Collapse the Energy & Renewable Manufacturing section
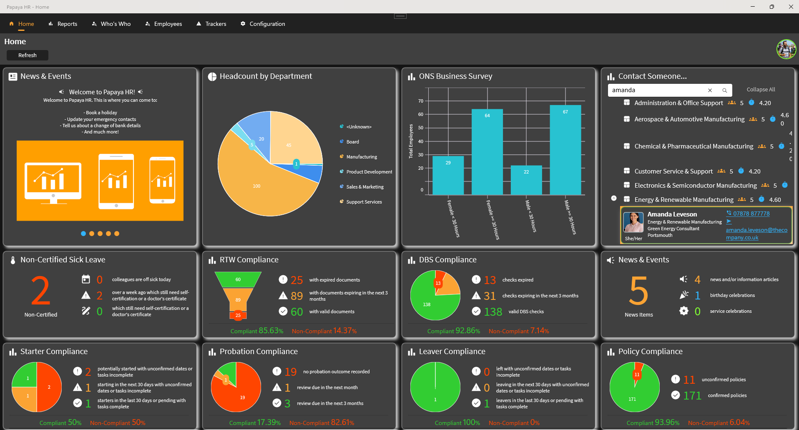 coord(613,199)
